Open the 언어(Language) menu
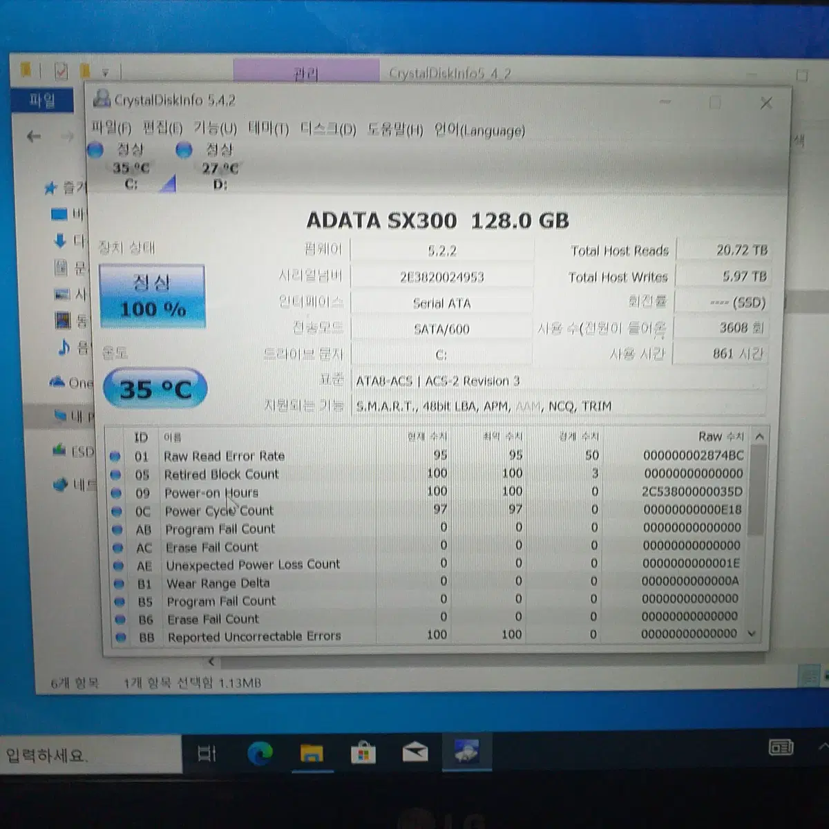Viewport: 829px width, 829px height. (x=479, y=131)
